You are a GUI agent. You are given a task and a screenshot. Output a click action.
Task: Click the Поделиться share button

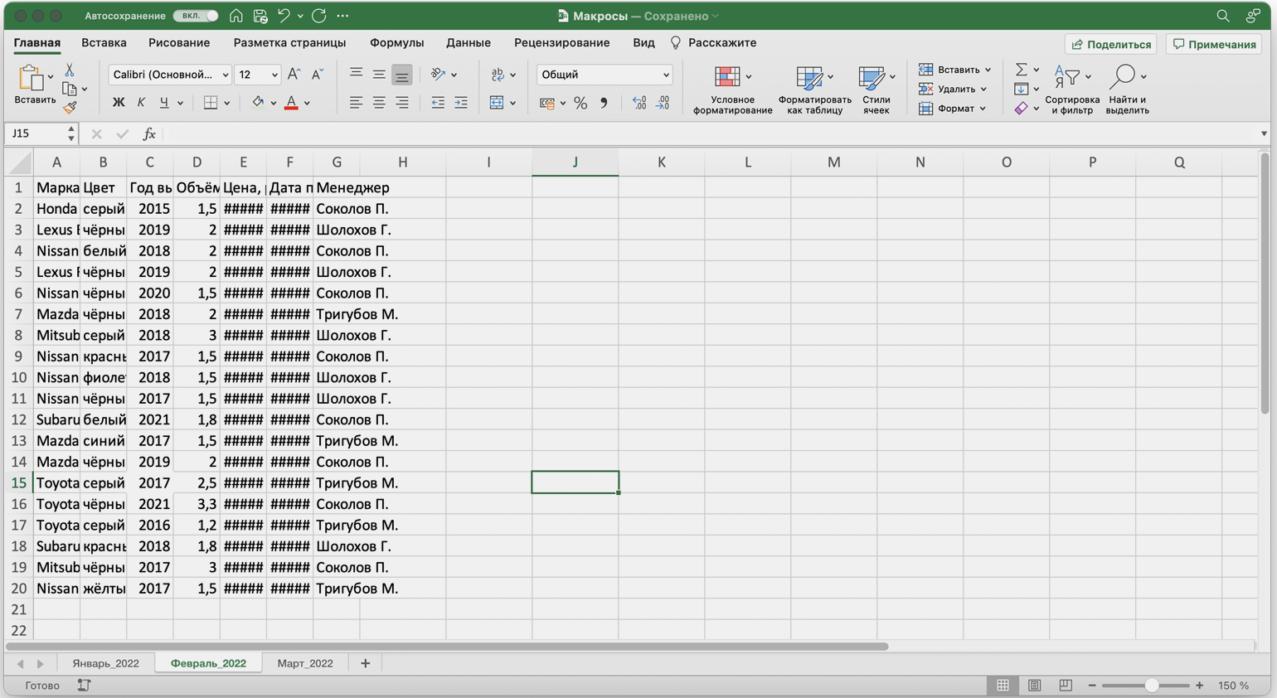[x=1111, y=44]
